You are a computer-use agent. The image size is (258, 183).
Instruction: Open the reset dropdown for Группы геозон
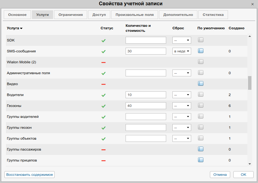(182, 128)
